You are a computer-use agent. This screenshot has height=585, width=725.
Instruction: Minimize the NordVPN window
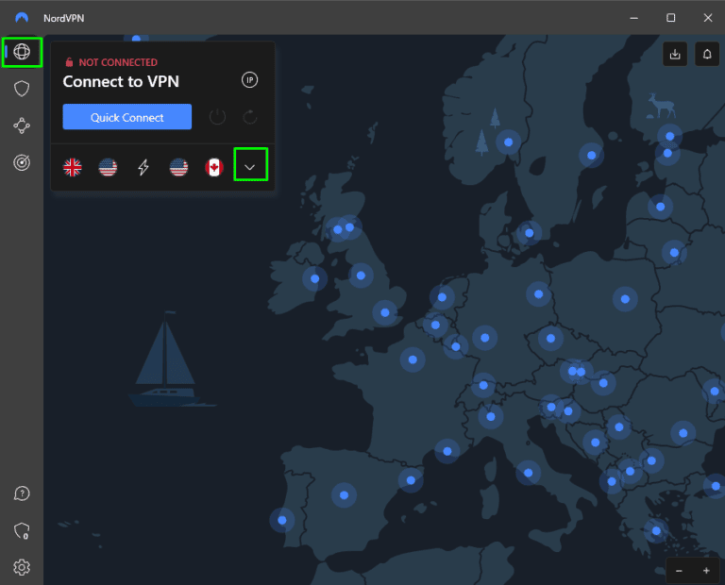pos(634,18)
